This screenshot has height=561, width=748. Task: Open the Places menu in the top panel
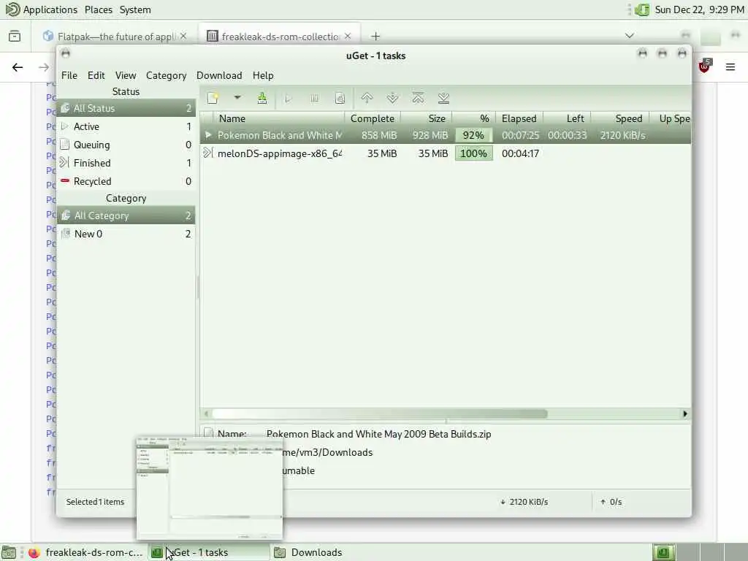[99, 9]
